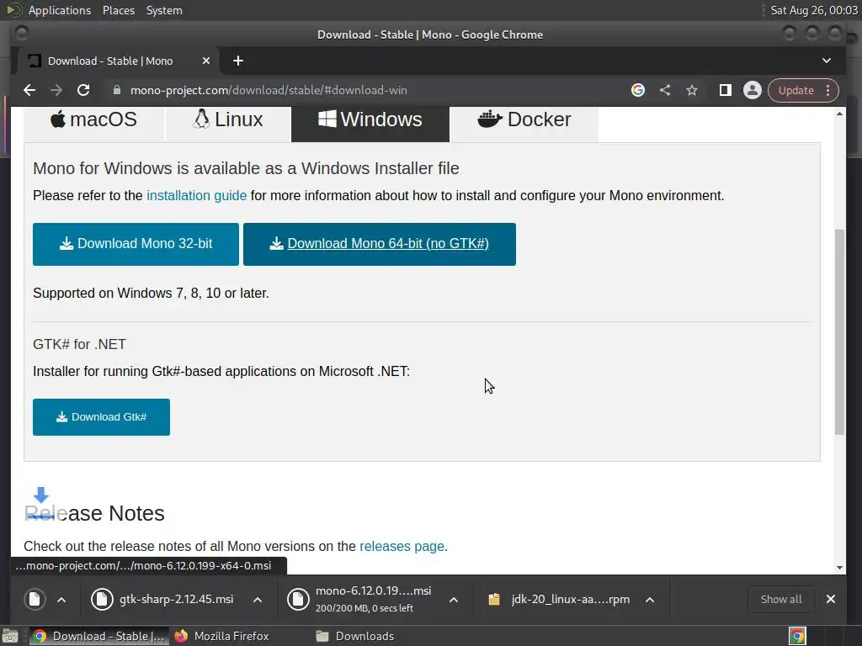
Task: Click the address bar URL
Action: tap(269, 90)
